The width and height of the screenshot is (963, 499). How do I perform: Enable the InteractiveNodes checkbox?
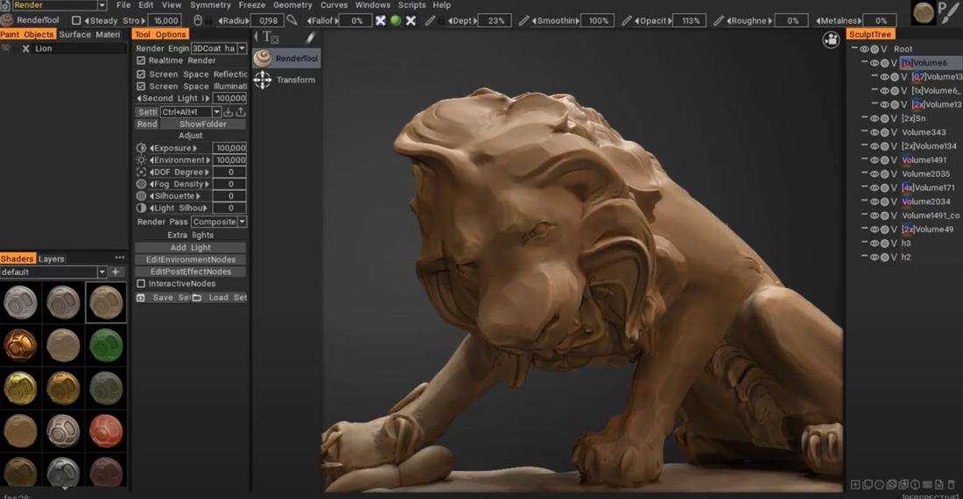(x=141, y=284)
